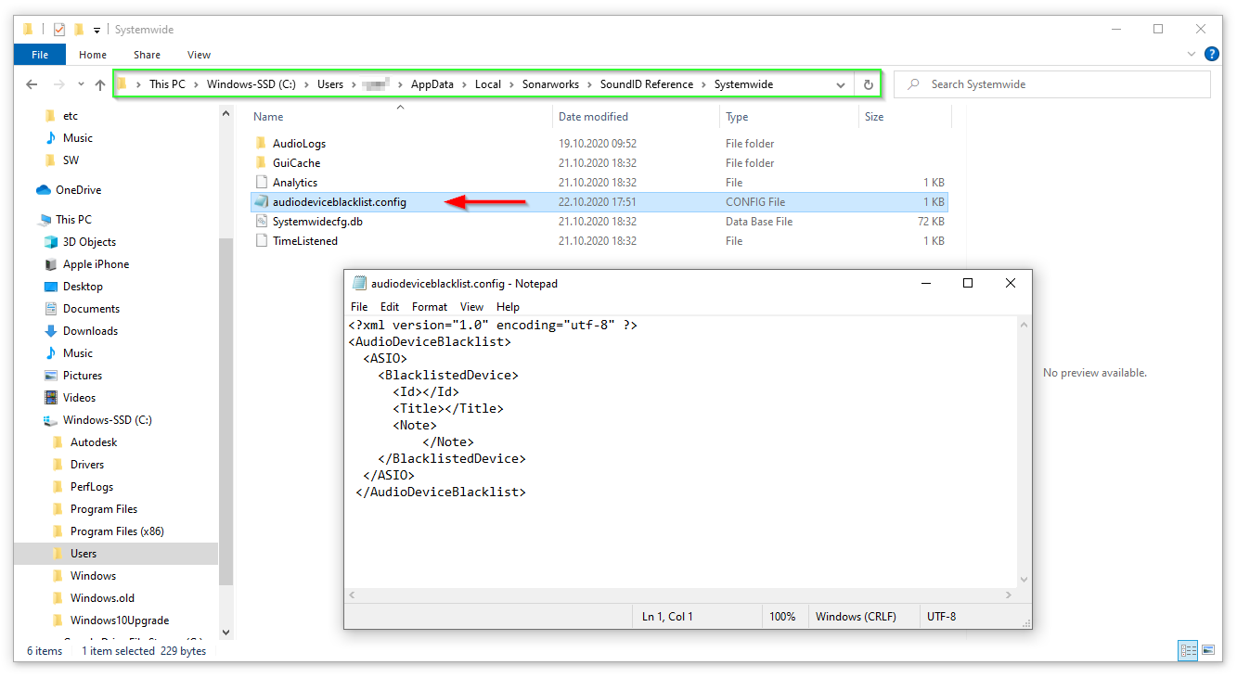This screenshot has height=678, width=1237.
Task: Sort files by Date modified column
Action: pos(593,117)
